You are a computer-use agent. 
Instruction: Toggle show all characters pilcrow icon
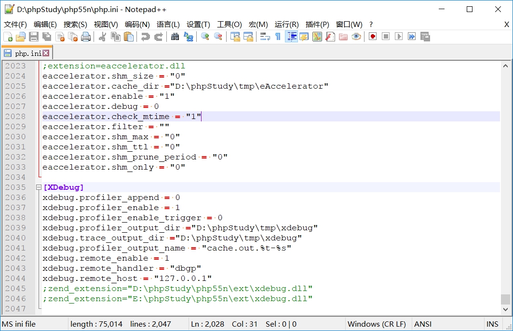pos(278,37)
